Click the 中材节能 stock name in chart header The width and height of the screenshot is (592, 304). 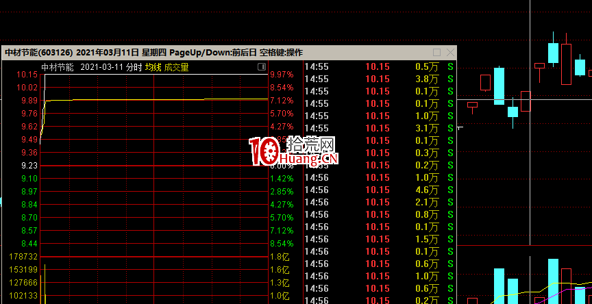tap(57, 67)
